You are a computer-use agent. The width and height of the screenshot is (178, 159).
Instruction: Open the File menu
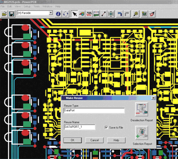[x=2, y=6]
